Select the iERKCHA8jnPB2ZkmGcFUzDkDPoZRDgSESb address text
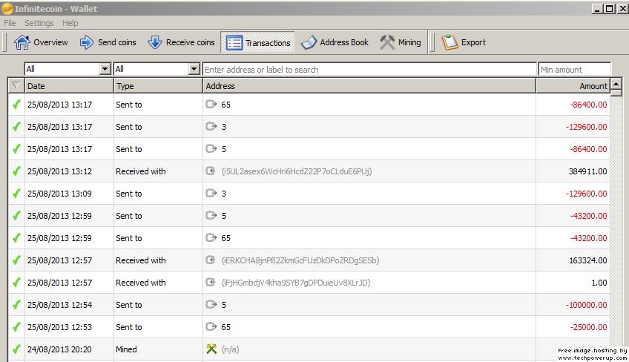The width and height of the screenshot is (629, 362). (300, 260)
